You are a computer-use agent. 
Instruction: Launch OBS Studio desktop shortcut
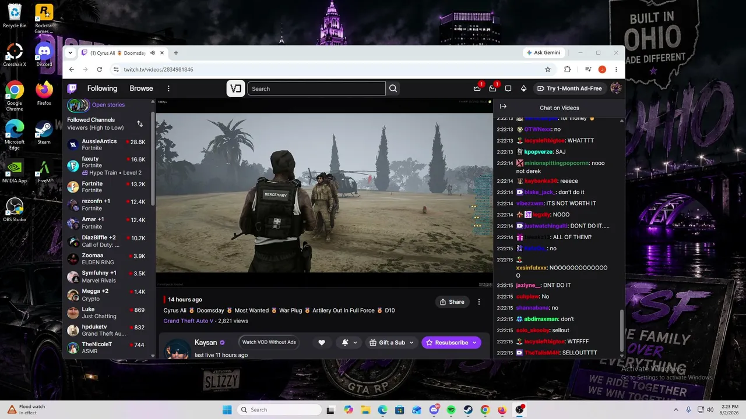pos(15,210)
